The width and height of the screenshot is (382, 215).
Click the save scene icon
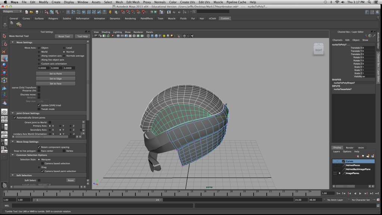coord(37,12)
